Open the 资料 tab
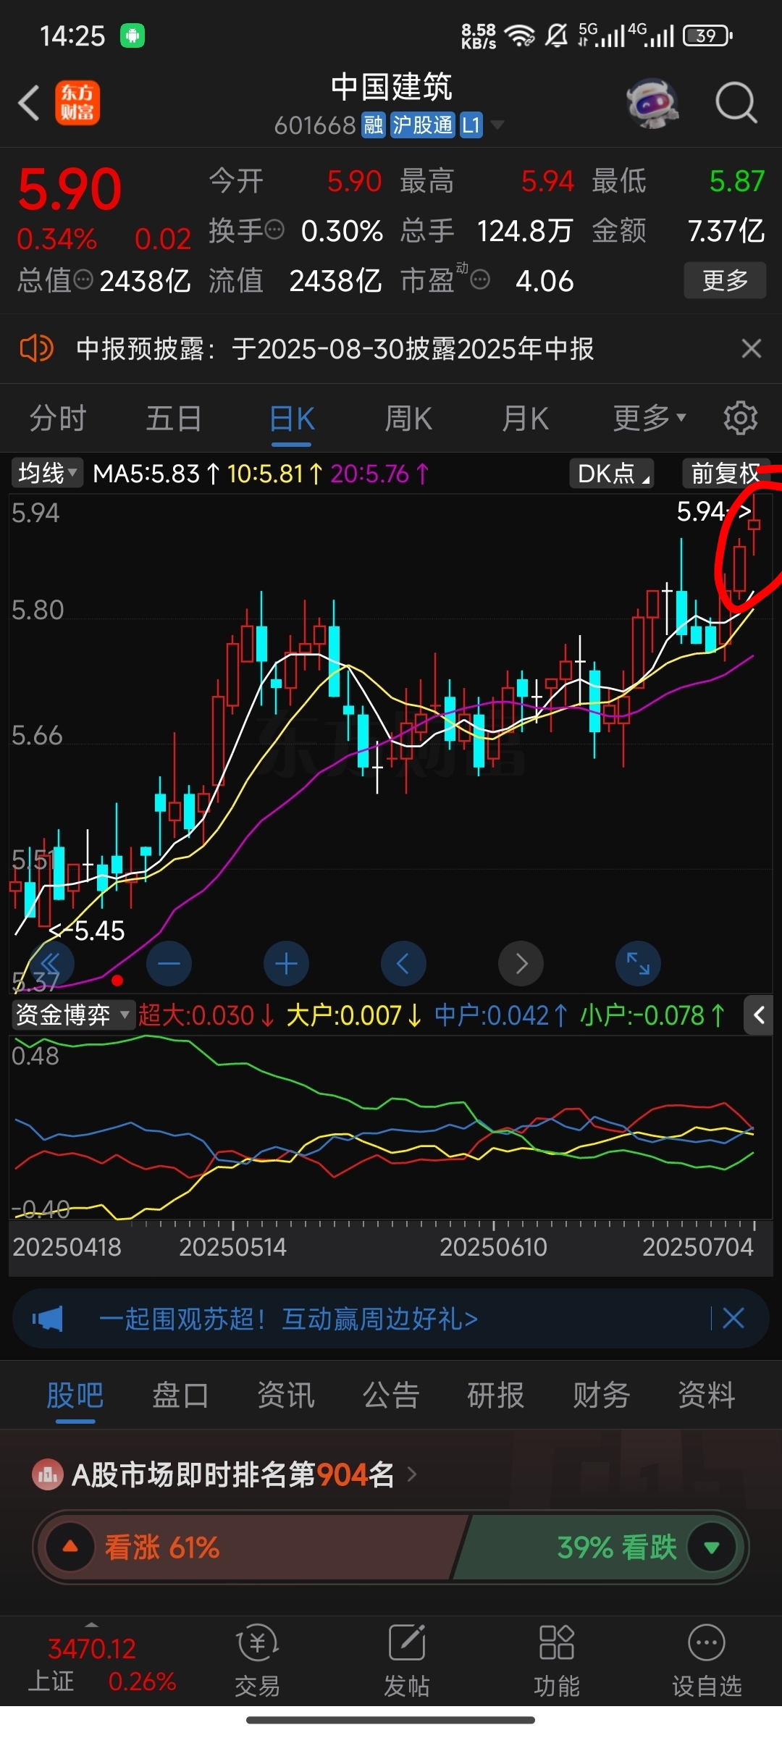 click(x=707, y=1395)
